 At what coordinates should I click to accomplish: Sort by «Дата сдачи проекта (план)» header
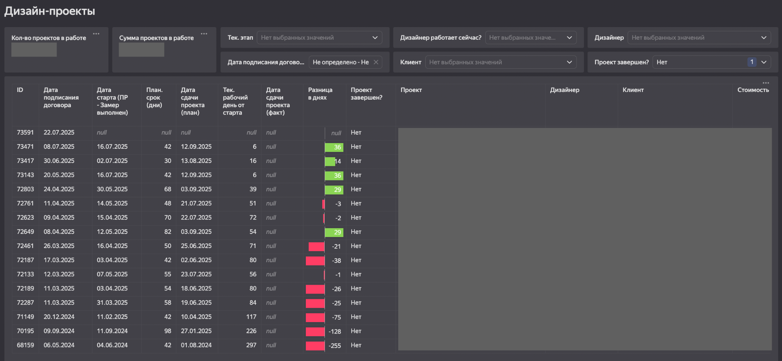coord(193,102)
